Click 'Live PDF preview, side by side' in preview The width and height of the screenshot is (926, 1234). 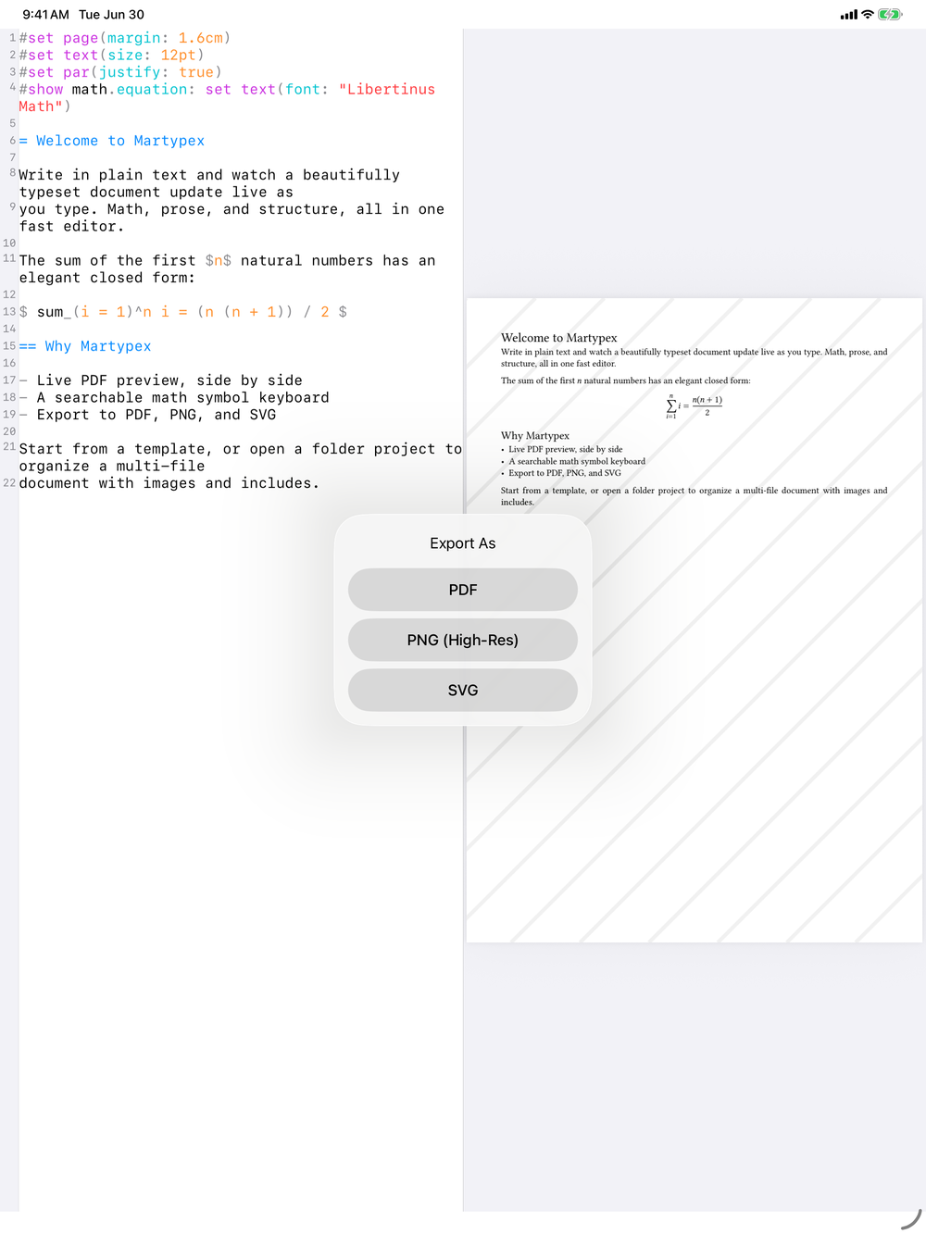566,449
